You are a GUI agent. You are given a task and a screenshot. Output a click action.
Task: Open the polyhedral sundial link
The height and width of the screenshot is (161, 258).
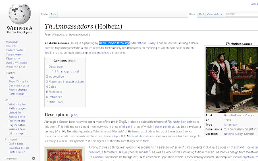(x=136, y=152)
